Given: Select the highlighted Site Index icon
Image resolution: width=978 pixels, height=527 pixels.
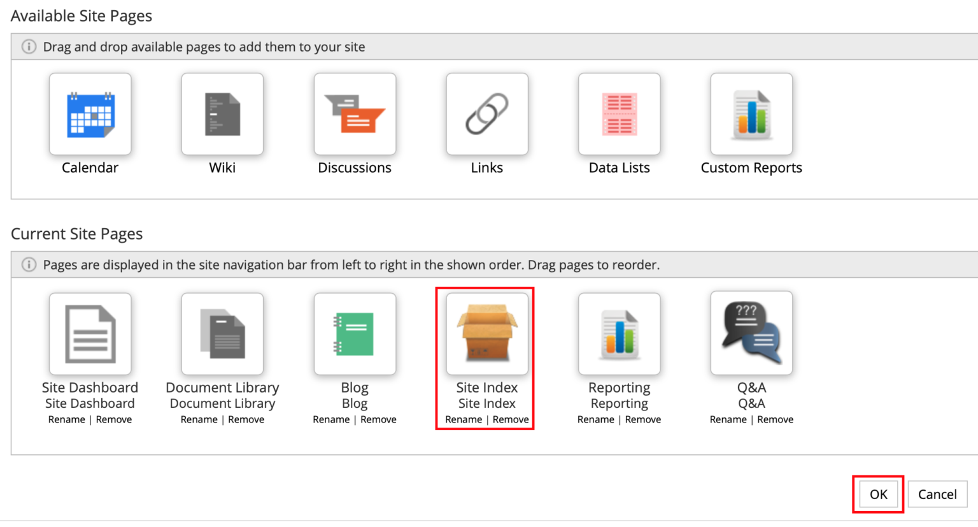Looking at the screenshot, I should (x=485, y=333).
